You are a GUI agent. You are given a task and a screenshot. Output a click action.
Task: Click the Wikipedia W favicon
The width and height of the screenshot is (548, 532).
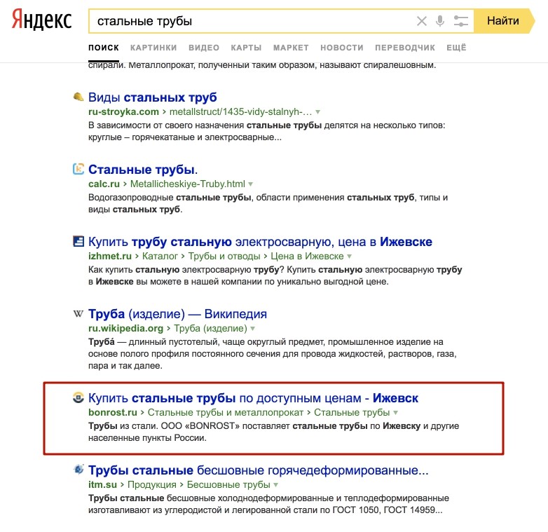tap(78, 313)
